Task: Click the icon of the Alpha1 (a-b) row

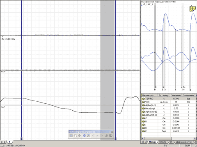Action: coord(143,112)
